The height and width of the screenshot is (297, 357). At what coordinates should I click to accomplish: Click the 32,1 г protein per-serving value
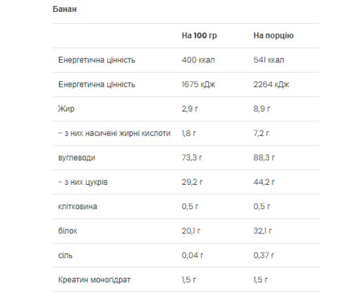coord(264,230)
